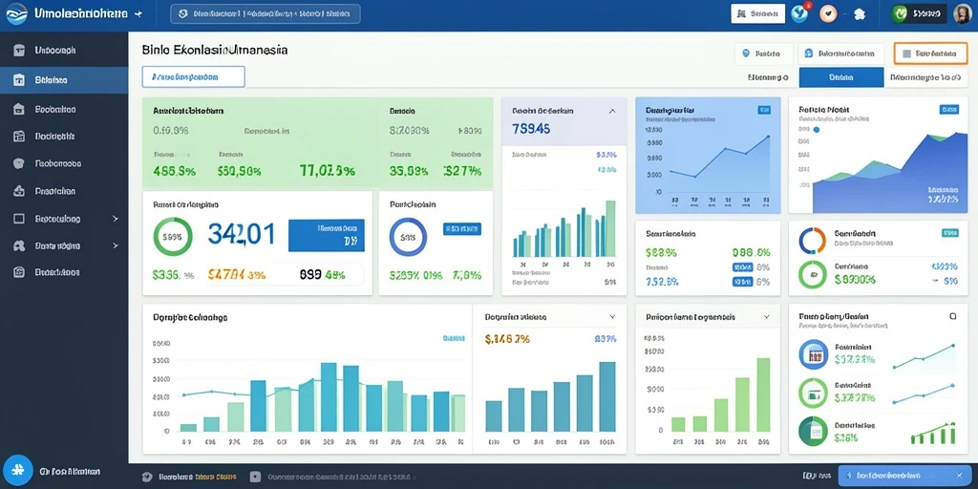Image resolution: width=978 pixels, height=489 pixels.
Task: Close the blue notification at bottom right
Action: pos(959,476)
